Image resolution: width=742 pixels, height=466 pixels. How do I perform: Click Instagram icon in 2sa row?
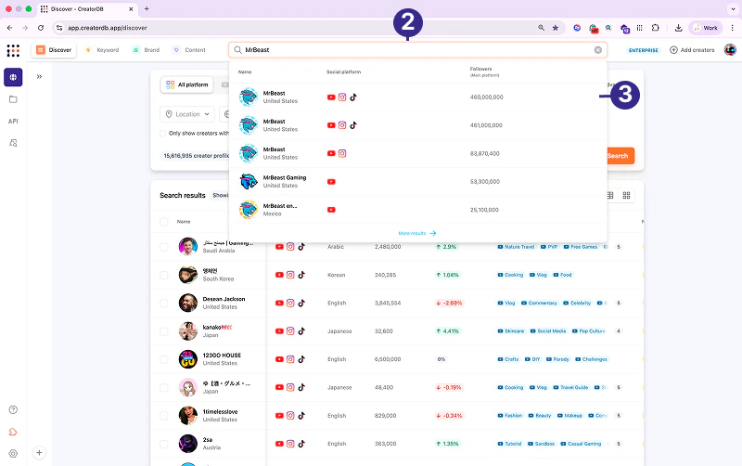(x=290, y=444)
